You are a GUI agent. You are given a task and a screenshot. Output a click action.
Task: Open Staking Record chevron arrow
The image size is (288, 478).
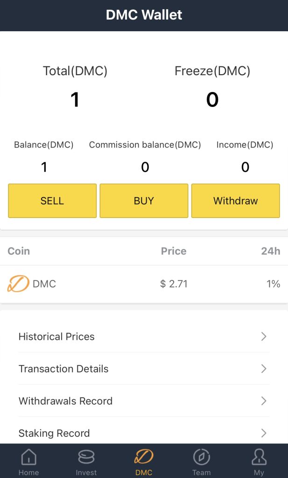pos(264,433)
